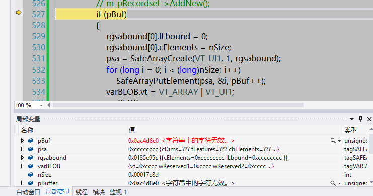Click the 值 column header
Image resolution: width=373 pixels, height=196 pixels.
click(234, 130)
